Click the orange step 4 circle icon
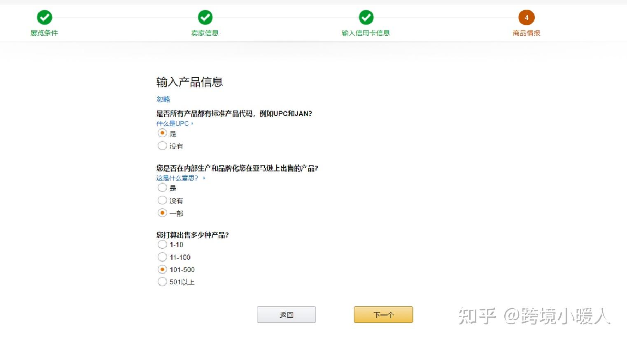The height and width of the screenshot is (342, 627). [527, 18]
